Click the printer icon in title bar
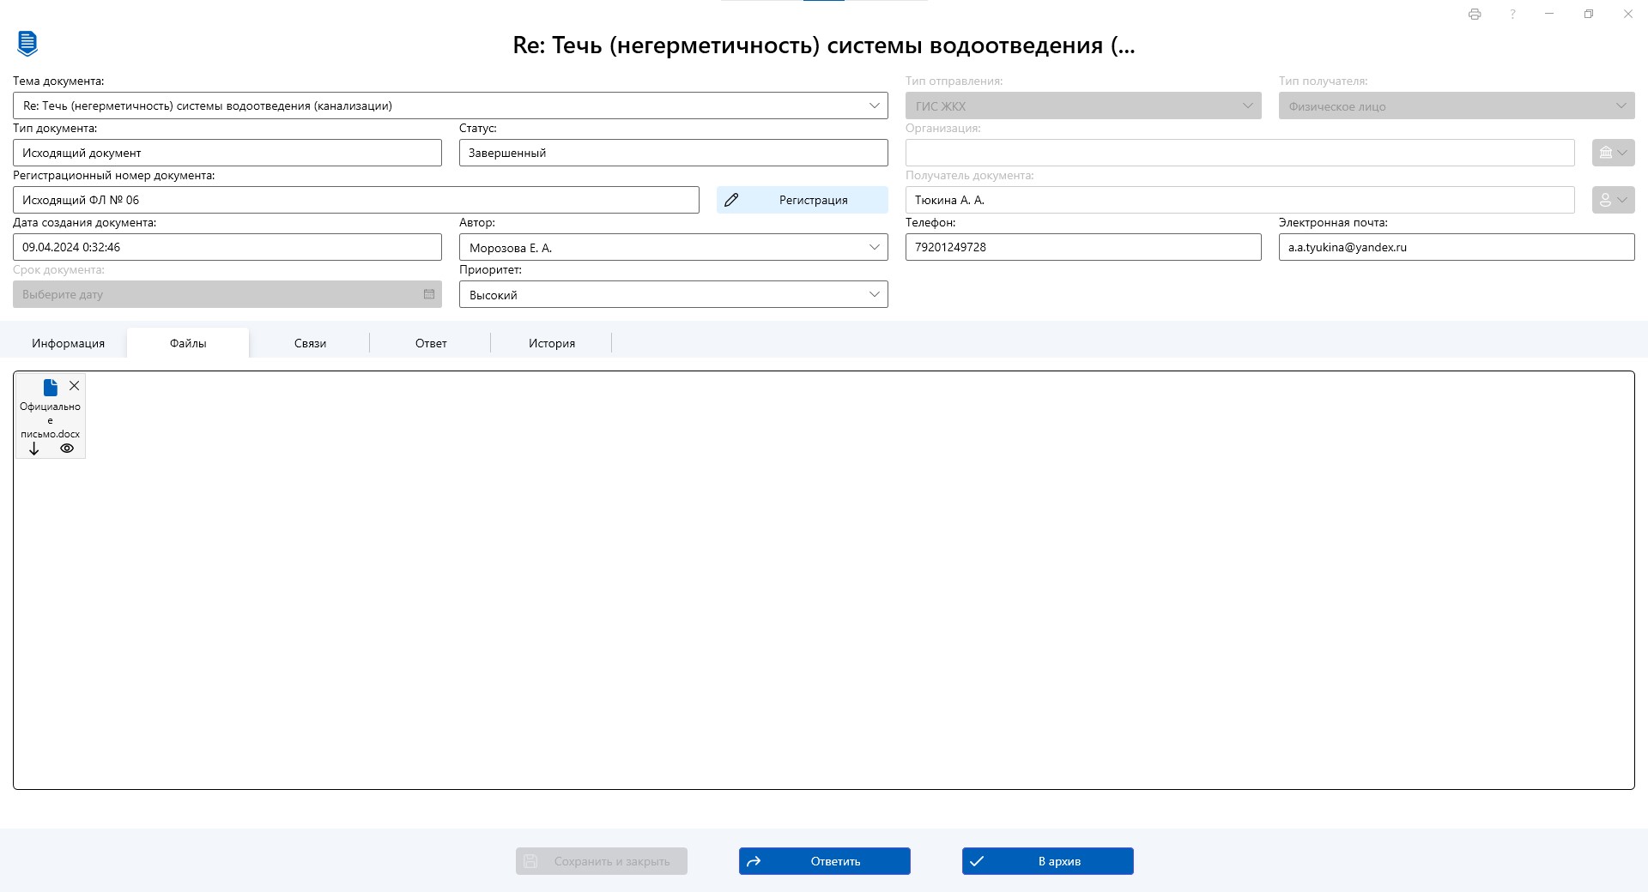Screen dimensions: 1648x892 pyautogui.click(x=1475, y=14)
